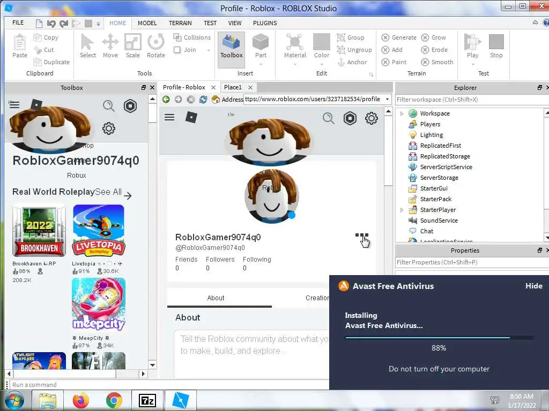Click the Group button
Image resolution: width=549 pixels, height=411 pixels.
[351, 37]
